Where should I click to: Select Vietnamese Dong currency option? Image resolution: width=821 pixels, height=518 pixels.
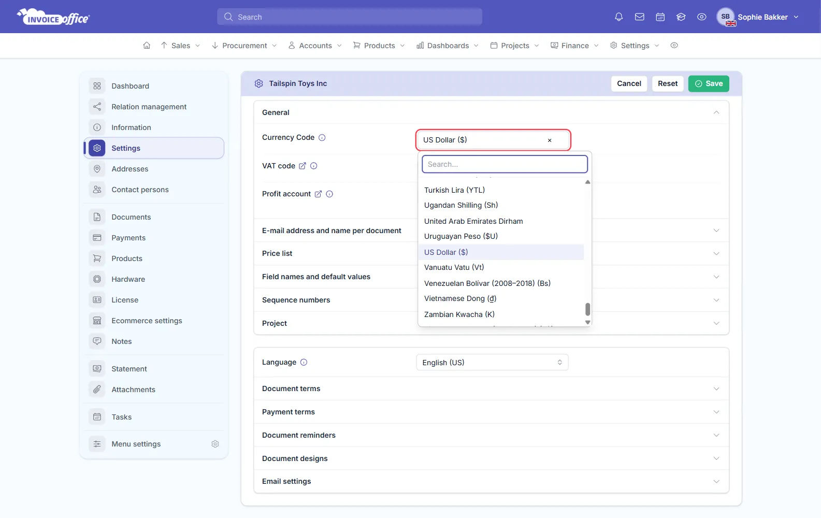coord(501,298)
